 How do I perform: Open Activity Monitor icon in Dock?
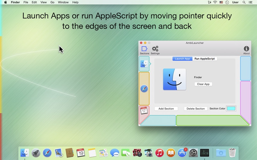tap(205, 153)
